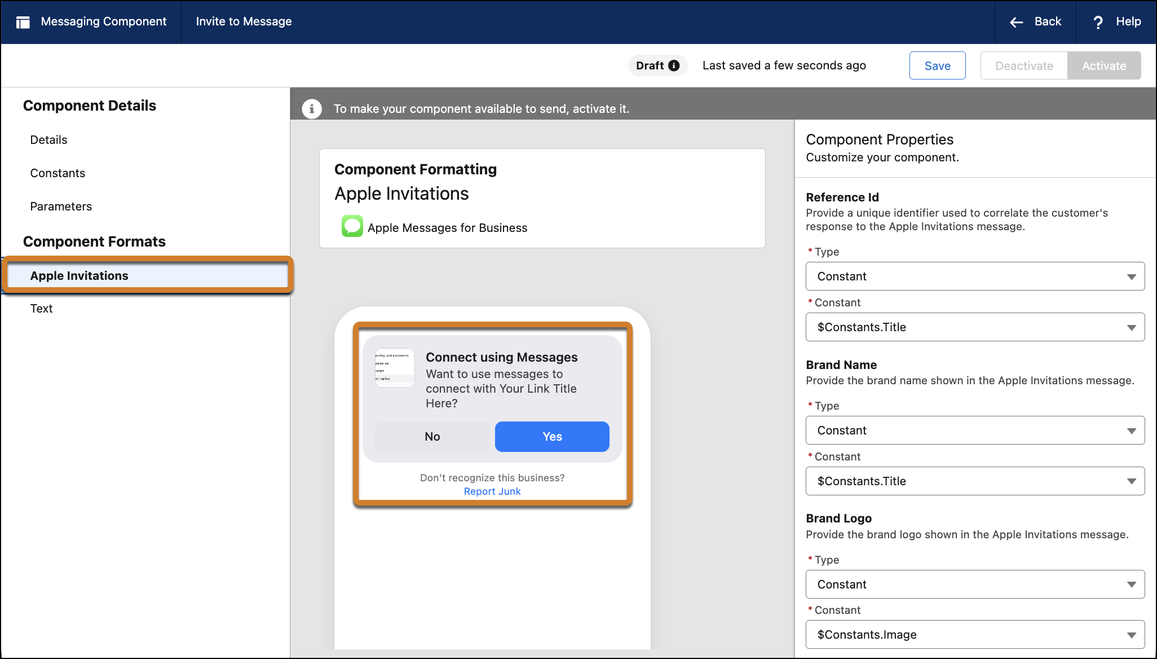Open the Brand Name Type dropdown
Image resolution: width=1157 pixels, height=659 pixels.
(x=975, y=430)
